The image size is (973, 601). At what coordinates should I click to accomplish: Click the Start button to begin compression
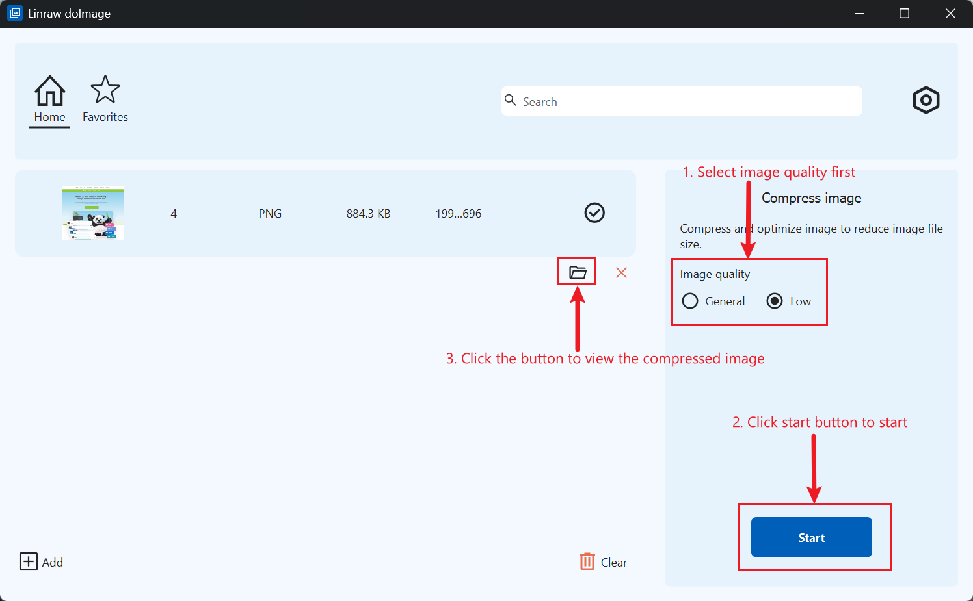tap(811, 537)
